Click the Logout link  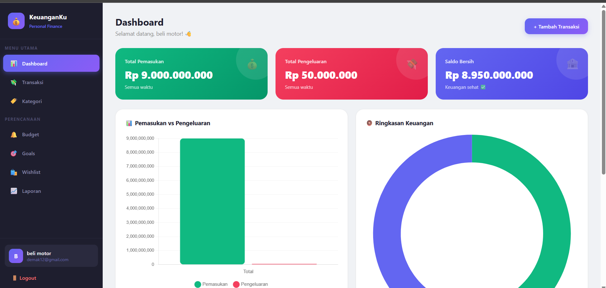(25, 278)
